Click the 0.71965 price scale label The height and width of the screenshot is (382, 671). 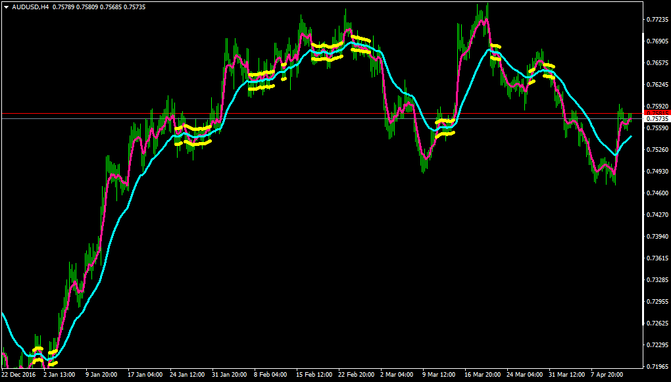[657, 366]
